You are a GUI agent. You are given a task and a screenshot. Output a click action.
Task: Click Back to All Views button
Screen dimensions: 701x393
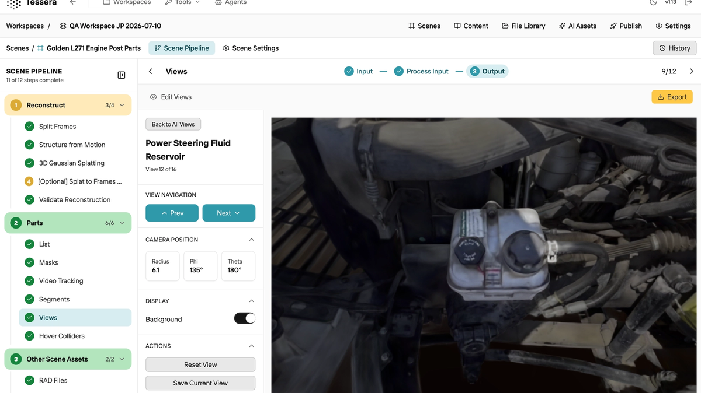[x=173, y=124]
